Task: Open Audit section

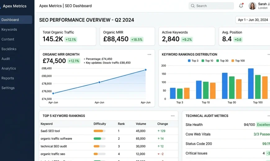Action: [6, 59]
